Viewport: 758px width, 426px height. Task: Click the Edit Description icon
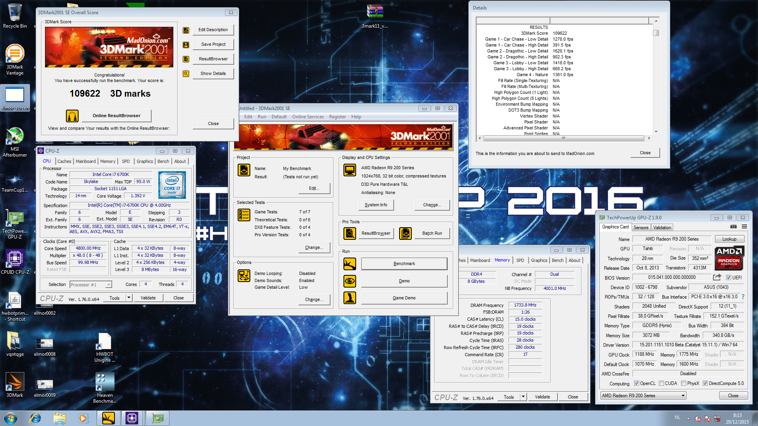coord(186,30)
